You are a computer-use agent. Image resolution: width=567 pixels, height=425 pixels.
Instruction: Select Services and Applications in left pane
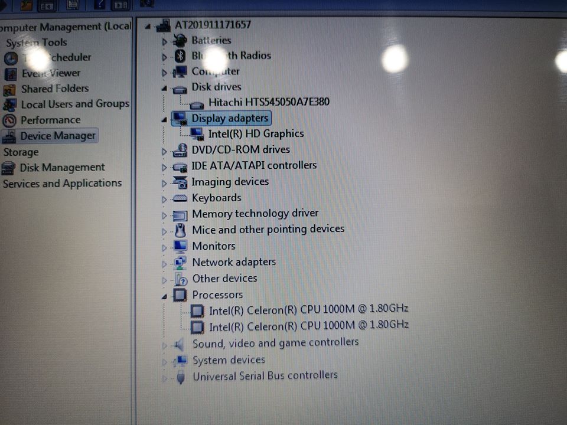tap(62, 183)
